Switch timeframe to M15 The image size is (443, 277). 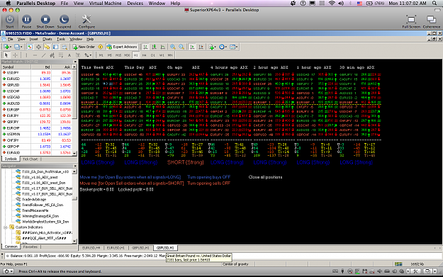coord(118,55)
